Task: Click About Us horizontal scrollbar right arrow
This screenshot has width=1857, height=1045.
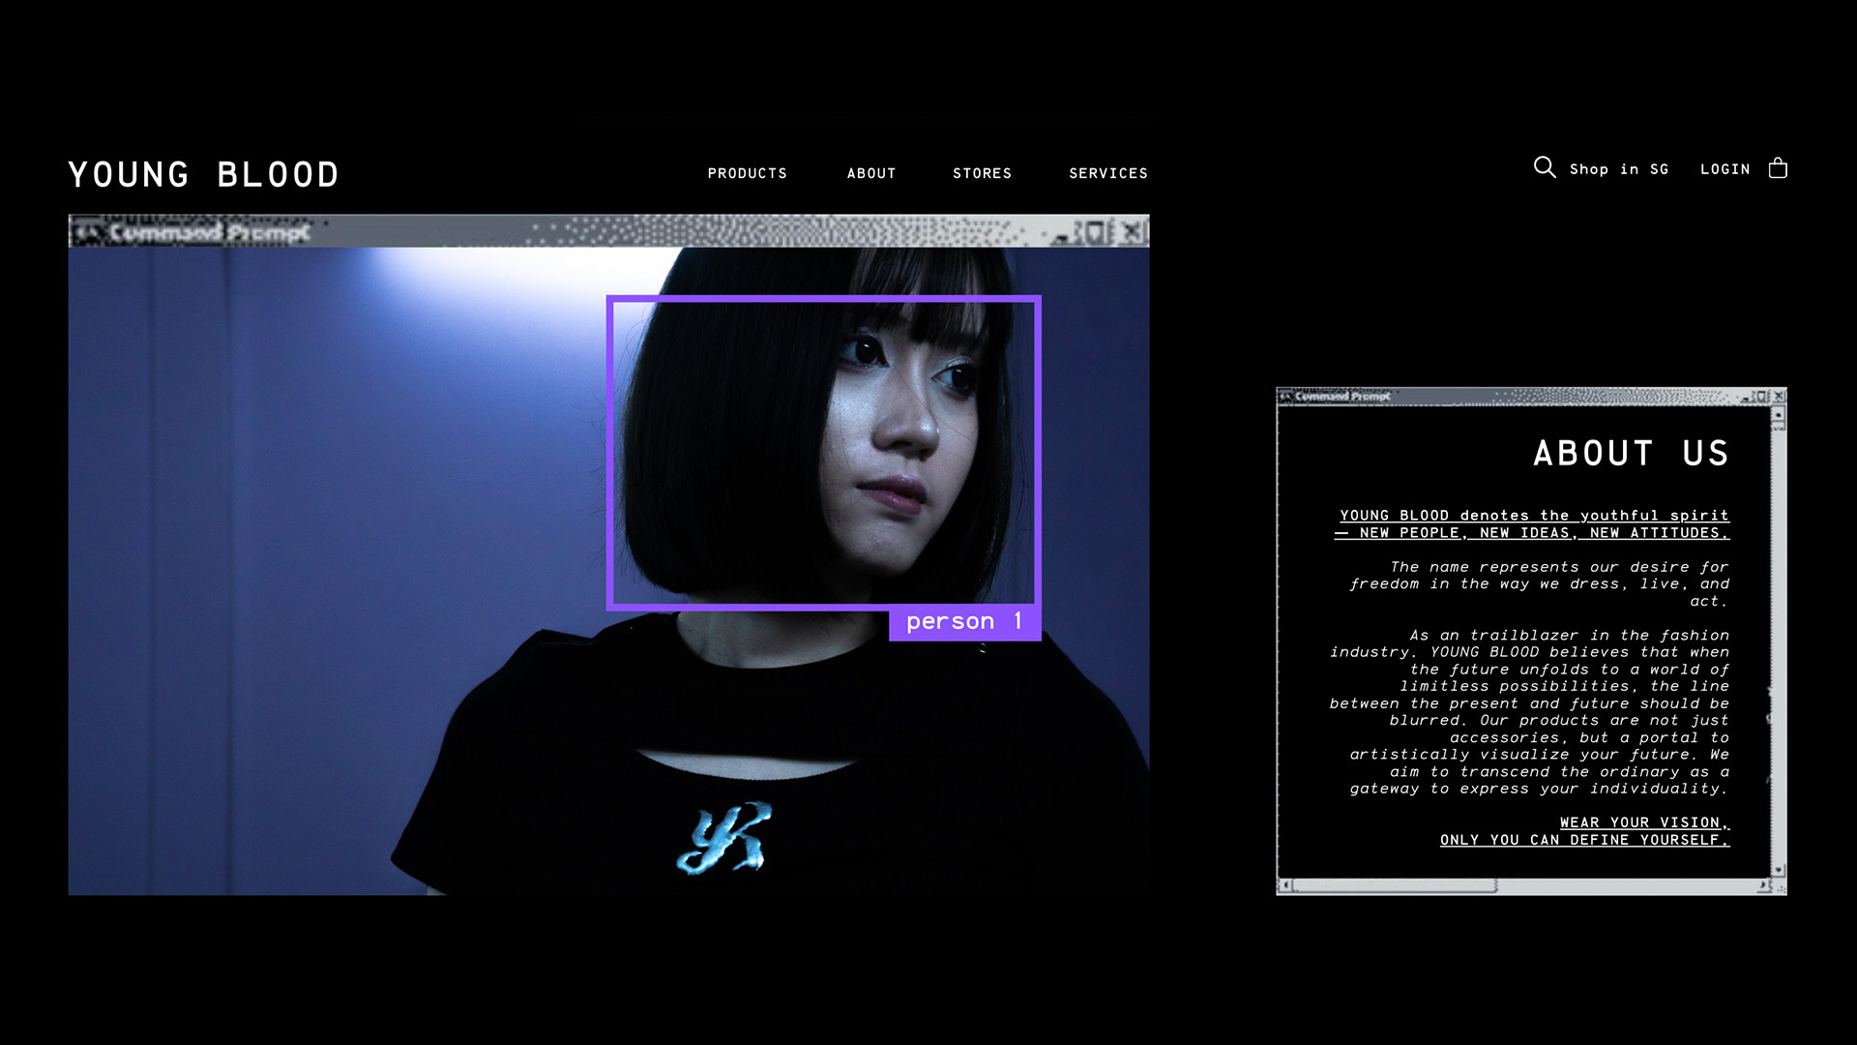Action: point(1763,885)
